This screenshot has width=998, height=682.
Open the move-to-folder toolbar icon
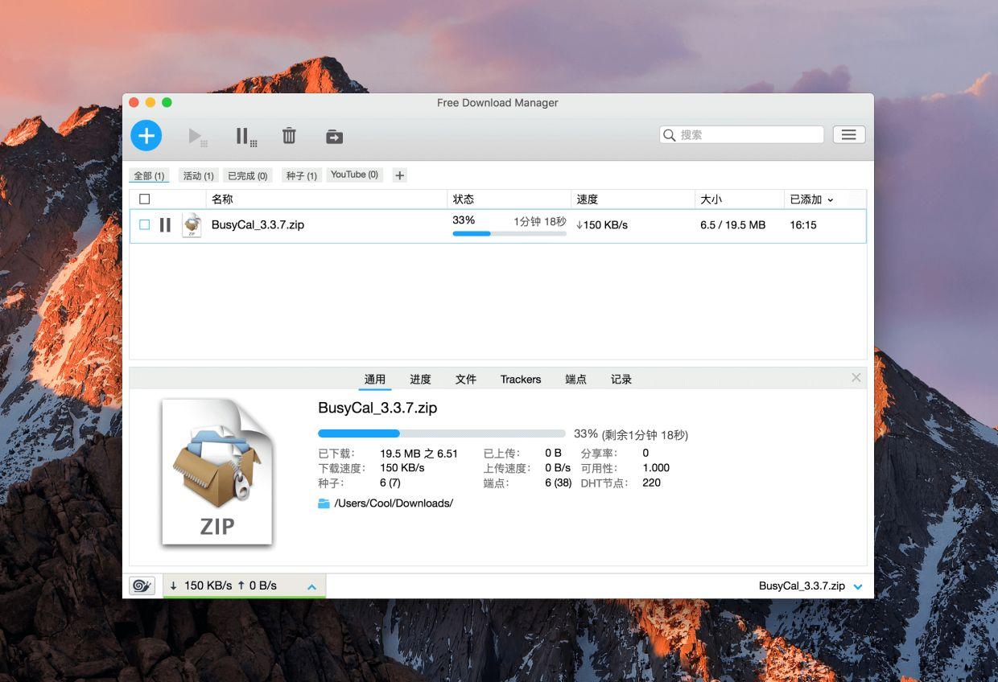coord(333,135)
